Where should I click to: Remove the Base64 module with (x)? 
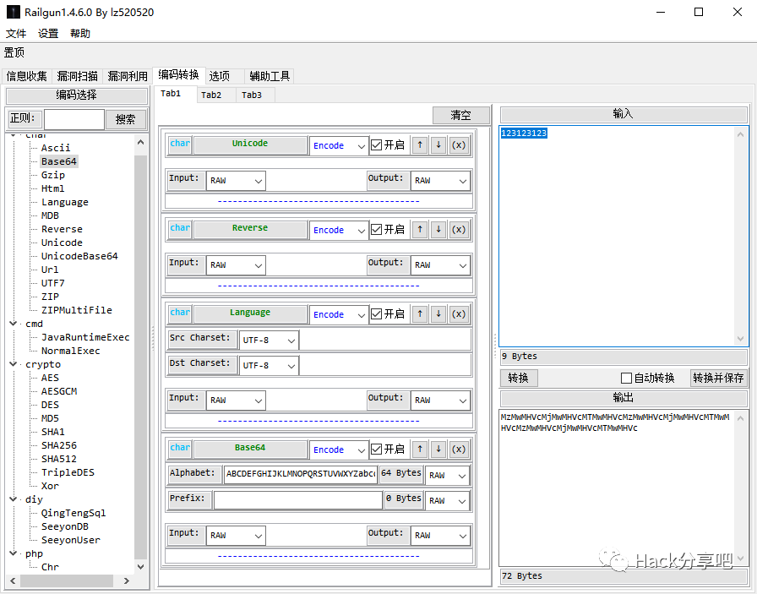pyautogui.click(x=458, y=450)
